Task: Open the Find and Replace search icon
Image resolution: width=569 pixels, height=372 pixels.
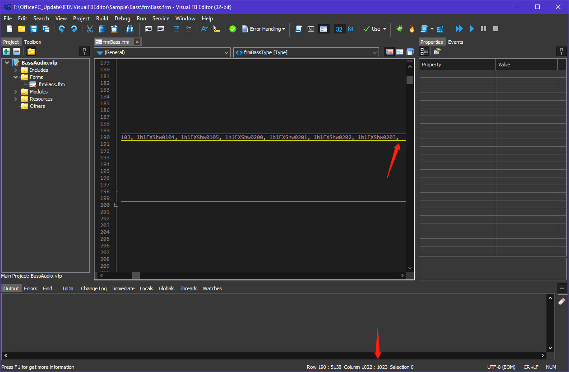Action: pos(130,28)
